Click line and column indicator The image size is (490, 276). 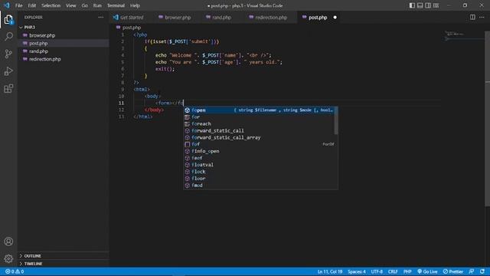[x=330, y=271]
